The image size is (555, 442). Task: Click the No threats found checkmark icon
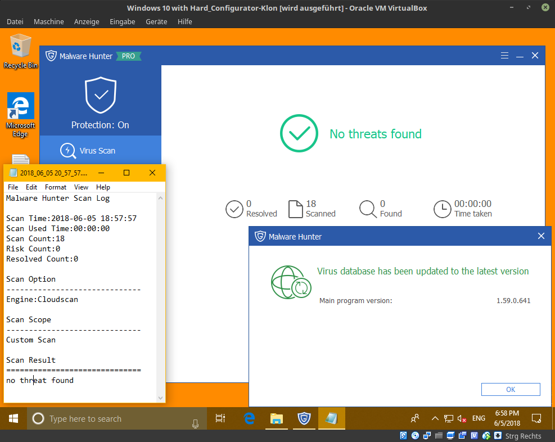299,133
